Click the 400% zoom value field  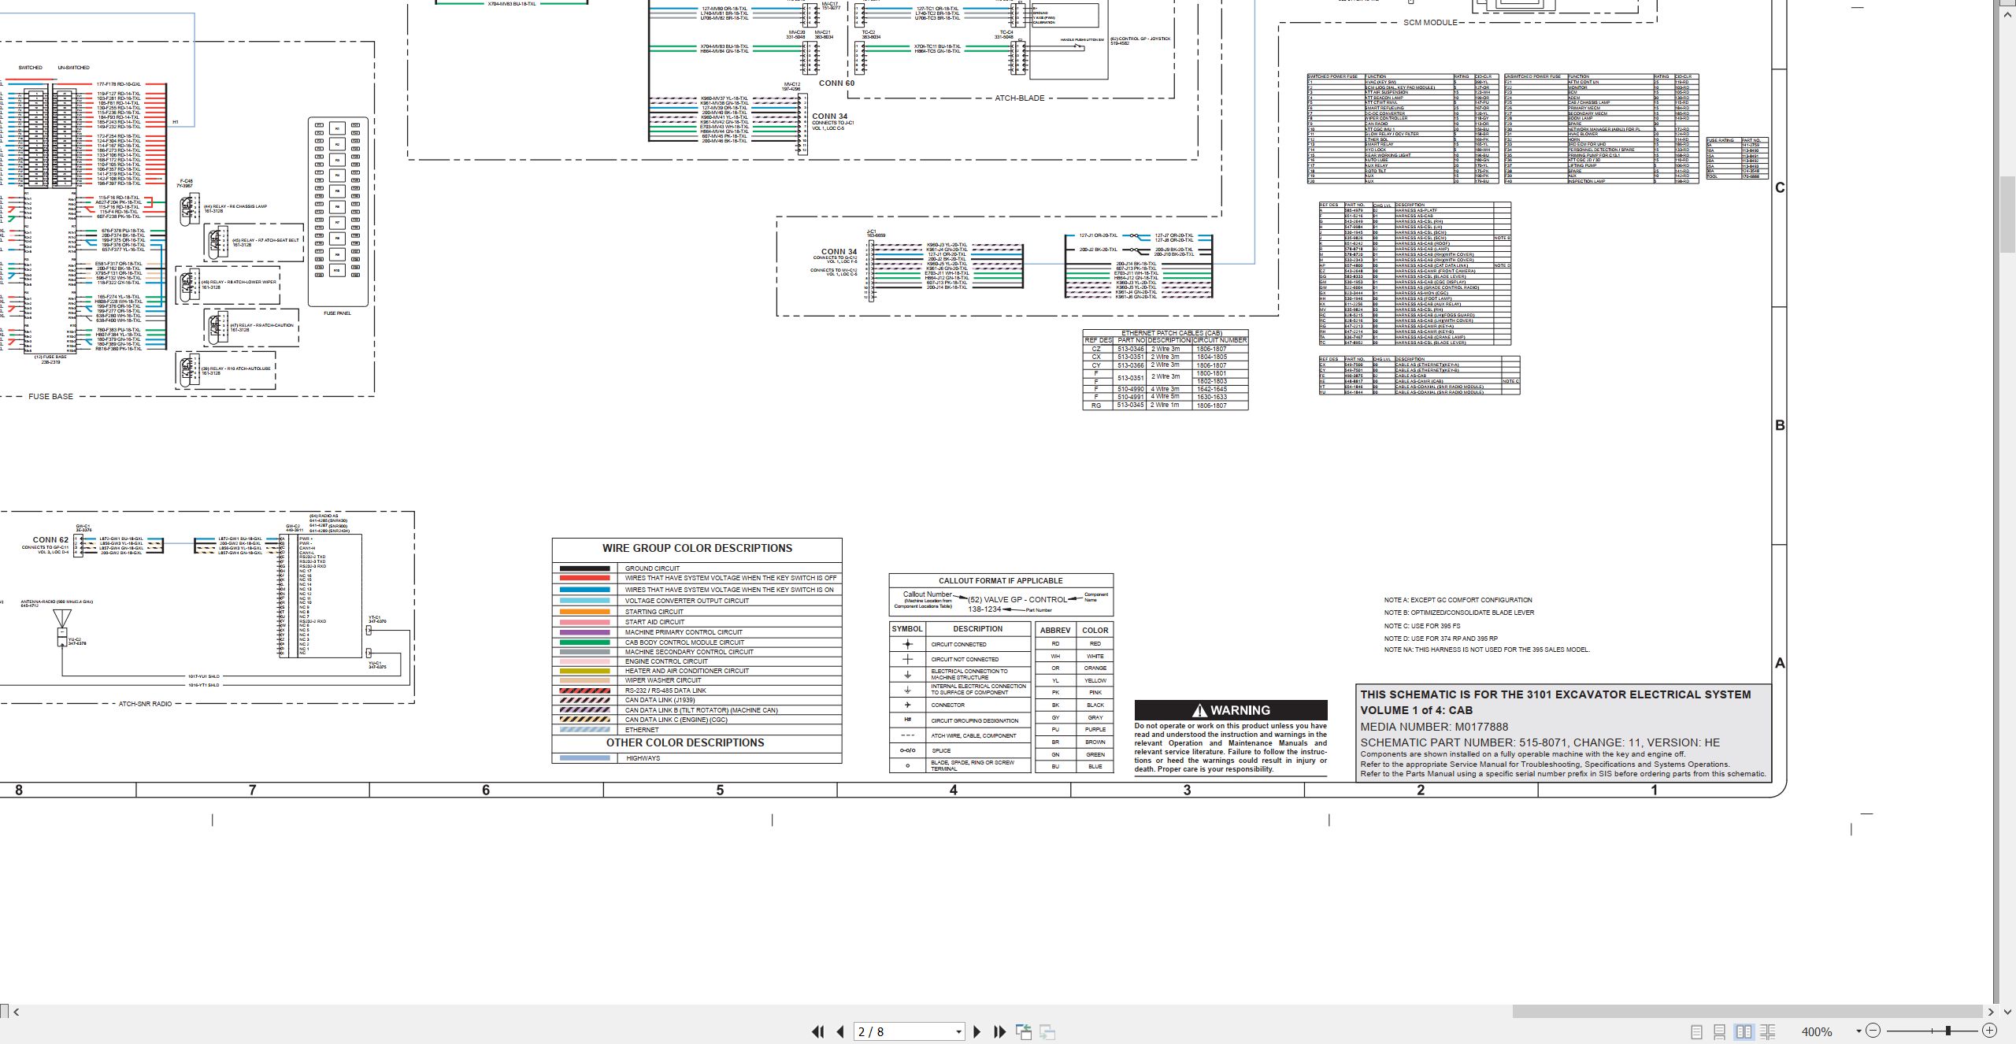pos(1818,1031)
